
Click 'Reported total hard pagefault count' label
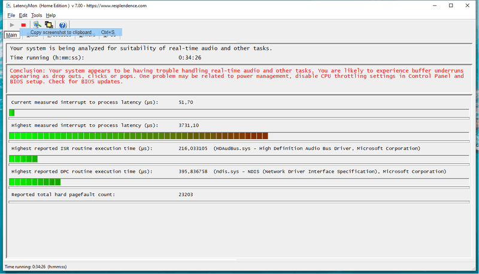(63, 194)
